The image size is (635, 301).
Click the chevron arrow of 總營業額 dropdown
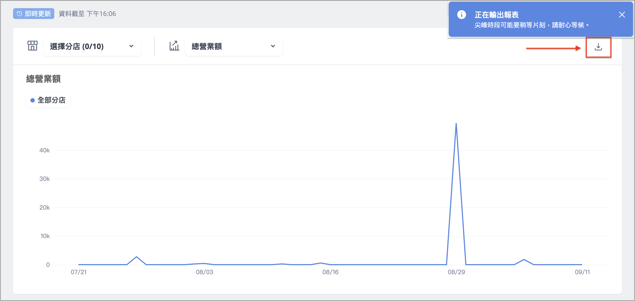click(x=273, y=46)
